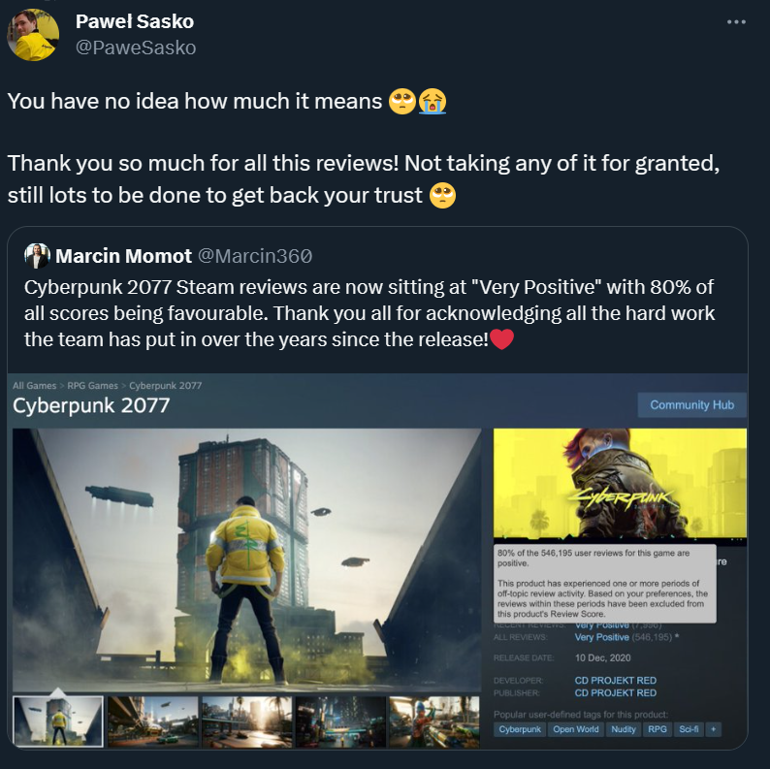Viewport: 770px width, 769px height.
Task: Open the Very Positive all reviews link
Action: click(601, 637)
